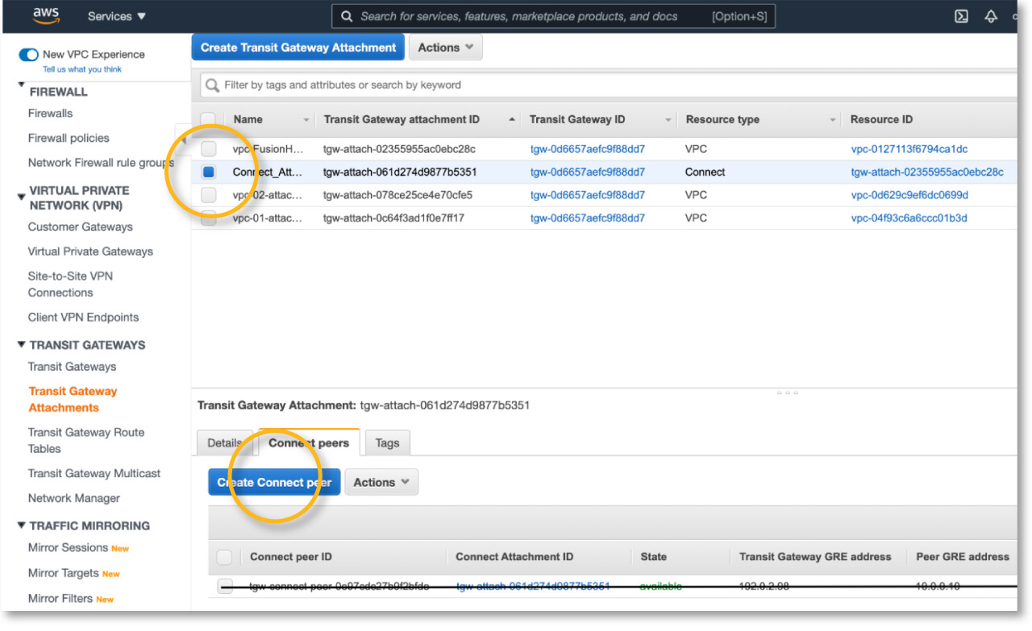Screen dimensions: 1032x631
Task: Open resource link vpc-0127113f6794ca1dc
Action: pos(909,149)
